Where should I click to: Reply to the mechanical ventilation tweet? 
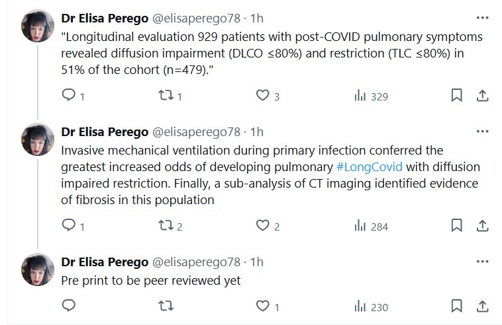point(69,226)
